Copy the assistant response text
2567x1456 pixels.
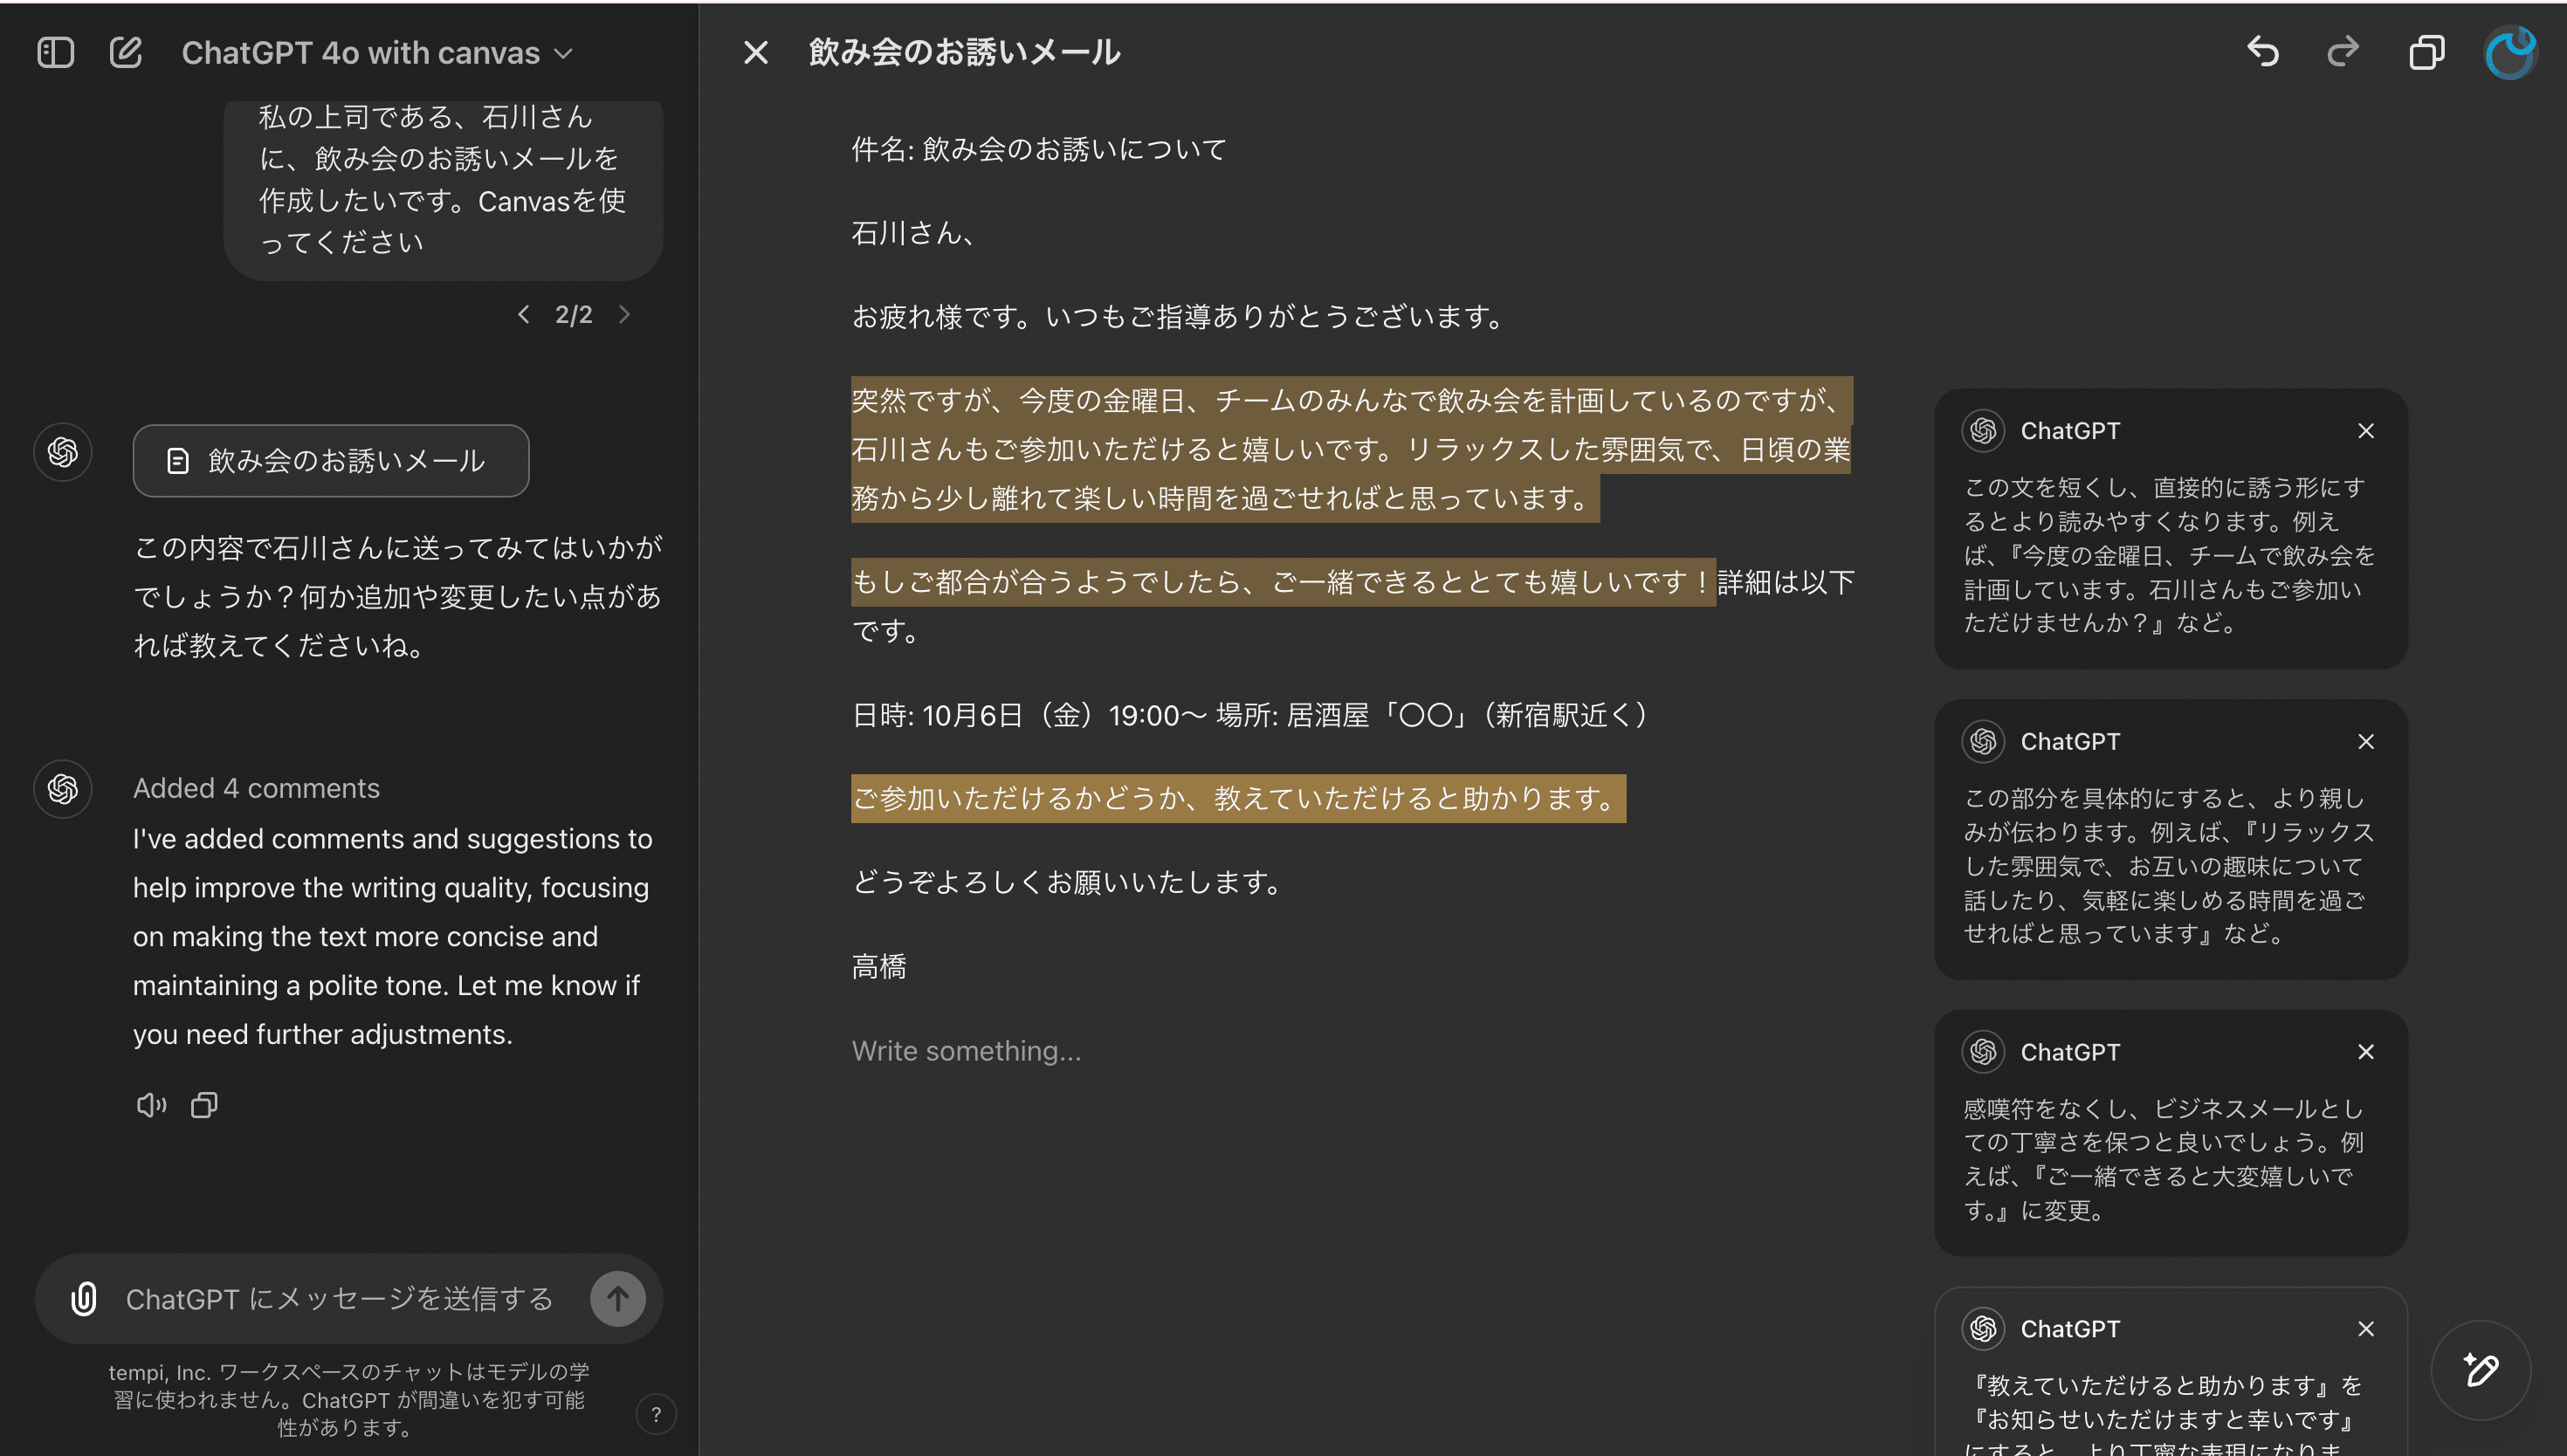(x=204, y=1105)
